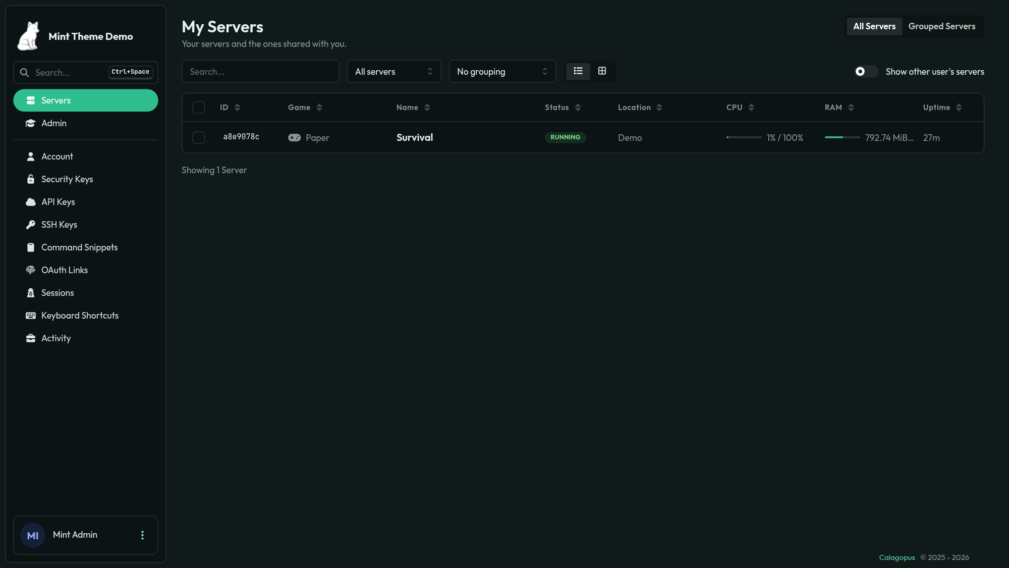Viewport: 1009px width, 568px height.
Task: Click the Paper game label
Action: (317, 138)
